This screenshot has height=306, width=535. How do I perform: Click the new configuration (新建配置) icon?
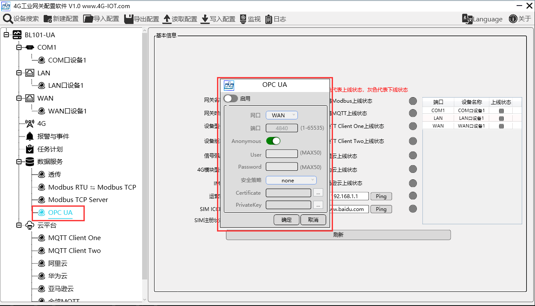click(x=48, y=19)
